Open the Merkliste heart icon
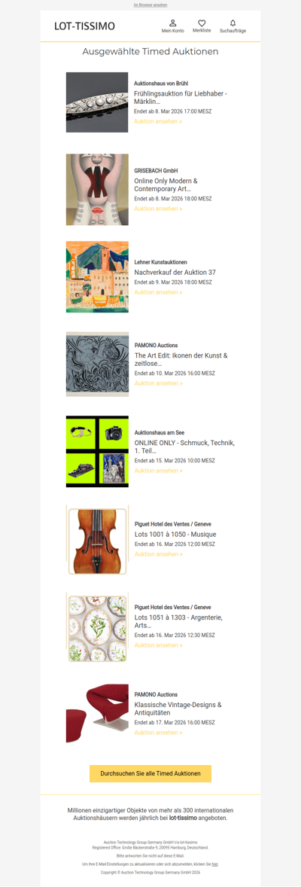301x887 pixels. point(202,23)
